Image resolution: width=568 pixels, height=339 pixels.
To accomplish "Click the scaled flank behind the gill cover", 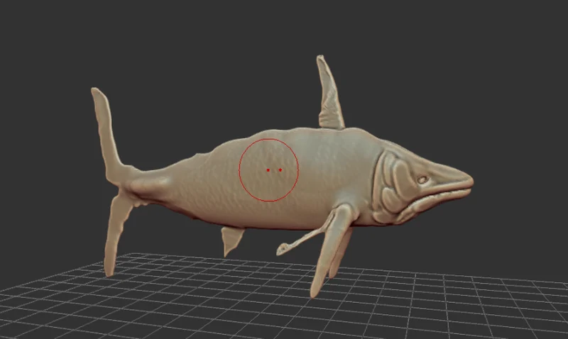I will coord(344,170).
